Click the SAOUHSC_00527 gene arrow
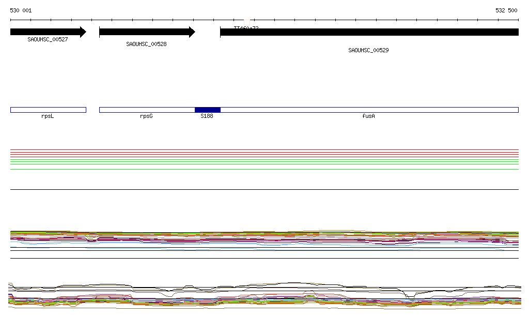The width and height of the screenshot is (529, 316). (48, 32)
